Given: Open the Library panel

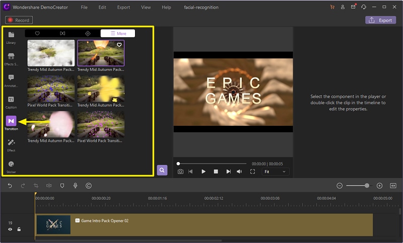Looking at the screenshot, I should 11,37.
